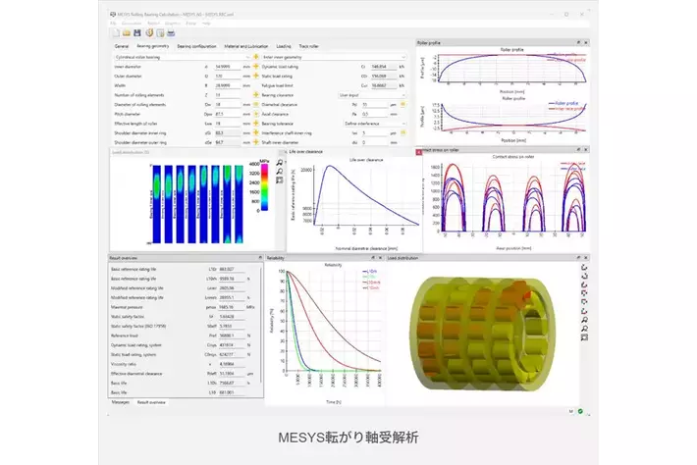This screenshot has height=465, width=697.
Task: Click the Inner diameter value field
Action: [228, 67]
